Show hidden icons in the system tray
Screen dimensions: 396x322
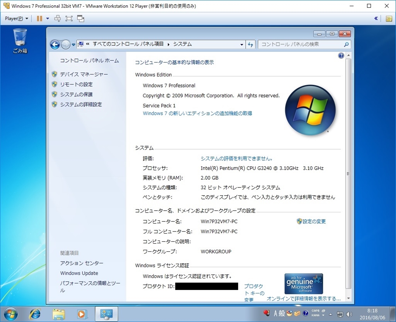coord(330,314)
